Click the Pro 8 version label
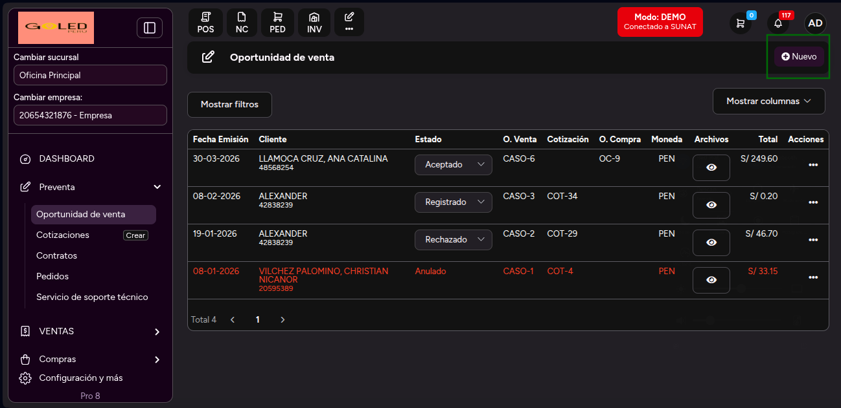Image resolution: width=841 pixels, height=408 pixels. pyautogui.click(x=90, y=396)
